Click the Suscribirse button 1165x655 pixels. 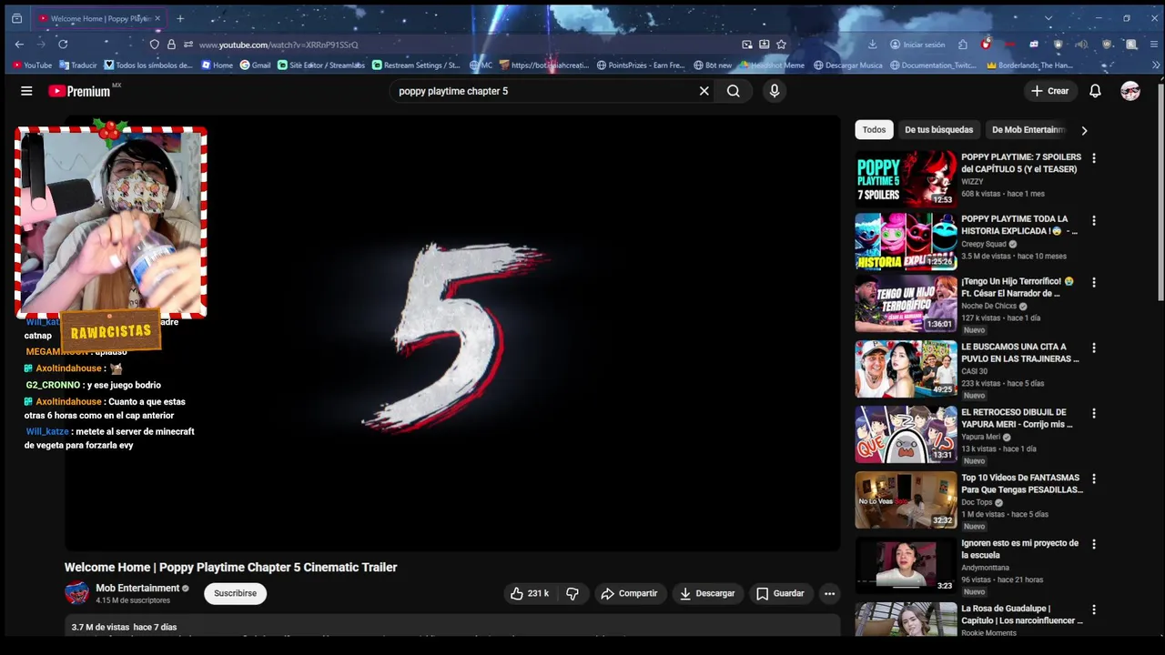coord(235,593)
